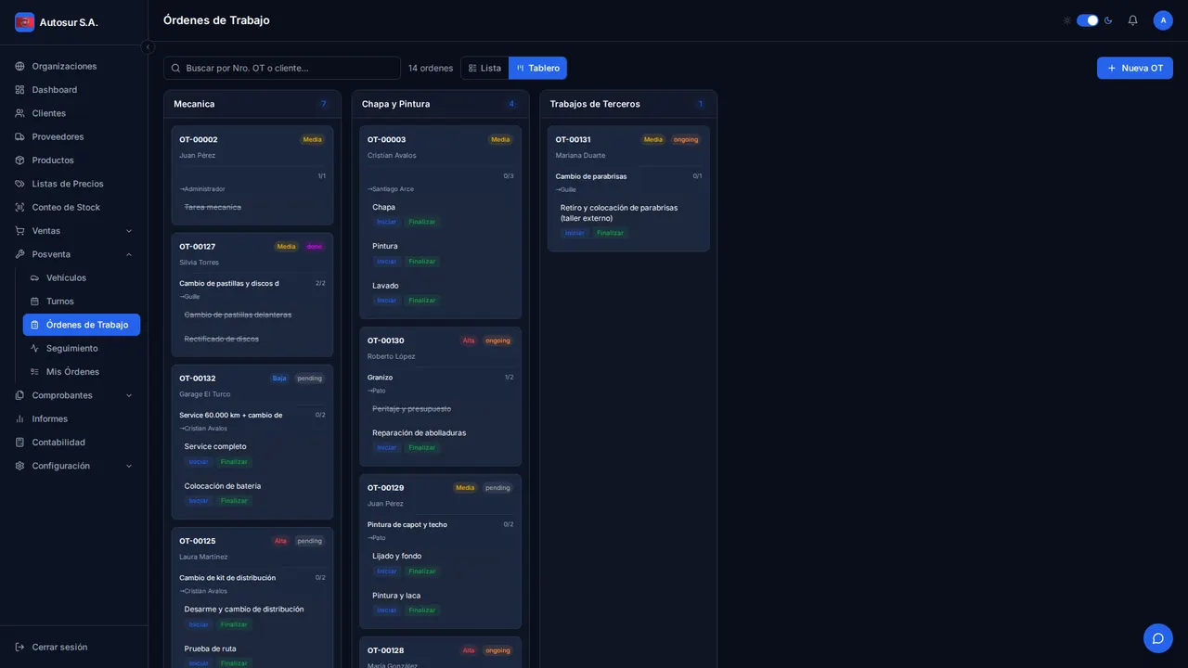
Task: Click Iniciar under Chapa task
Action: pyautogui.click(x=386, y=222)
